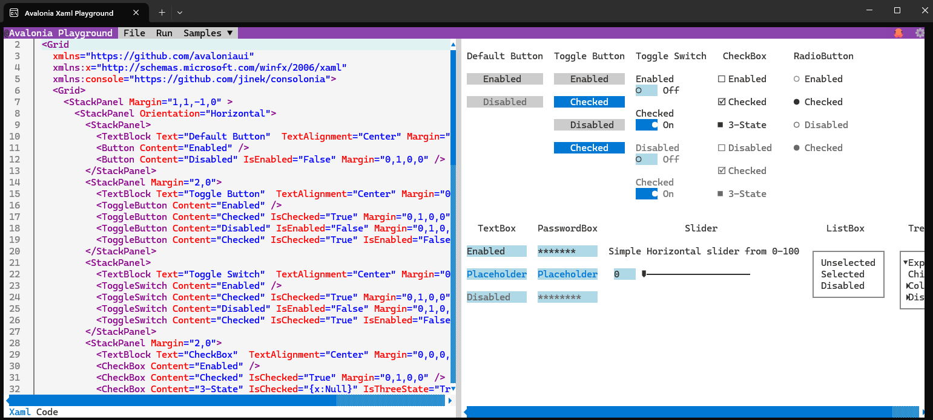The image size is (933, 420).
Task: Open a new tab with the plus icon
Action: pyautogui.click(x=162, y=12)
